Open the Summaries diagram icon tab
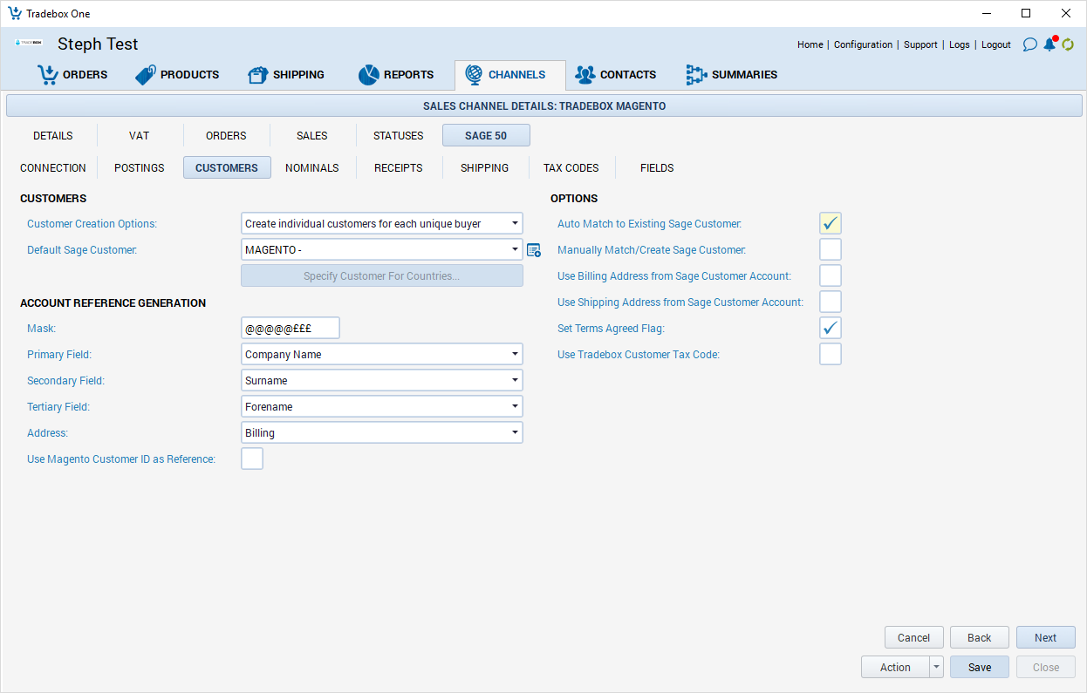The width and height of the screenshot is (1087, 693). coord(731,75)
